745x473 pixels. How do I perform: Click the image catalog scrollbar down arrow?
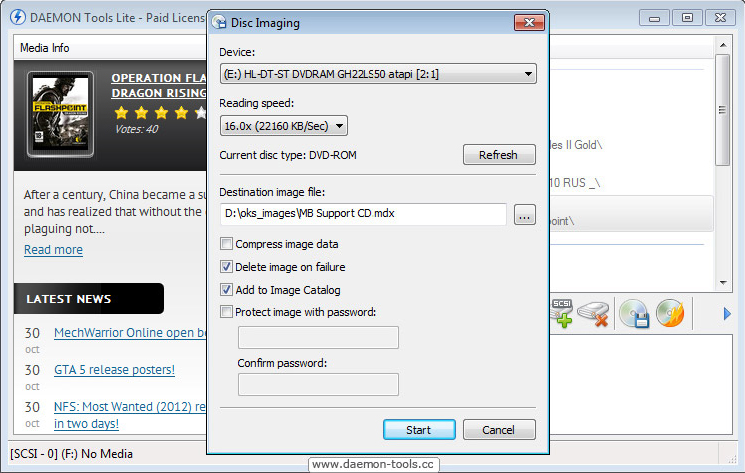pos(723,283)
